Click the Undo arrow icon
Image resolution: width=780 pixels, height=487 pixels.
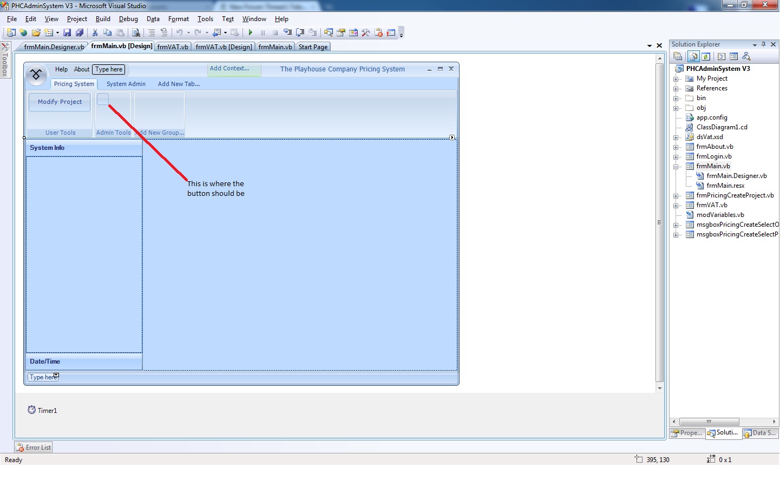coord(180,32)
